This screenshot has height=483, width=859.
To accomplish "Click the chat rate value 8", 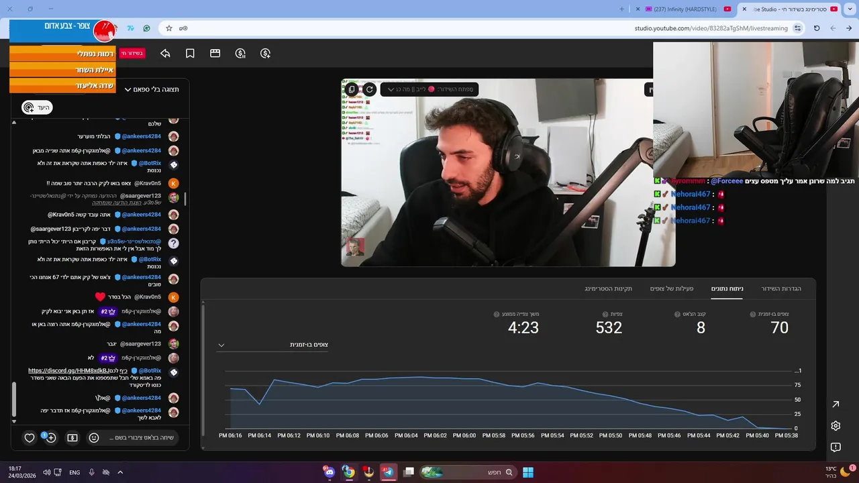I will 701,327.
